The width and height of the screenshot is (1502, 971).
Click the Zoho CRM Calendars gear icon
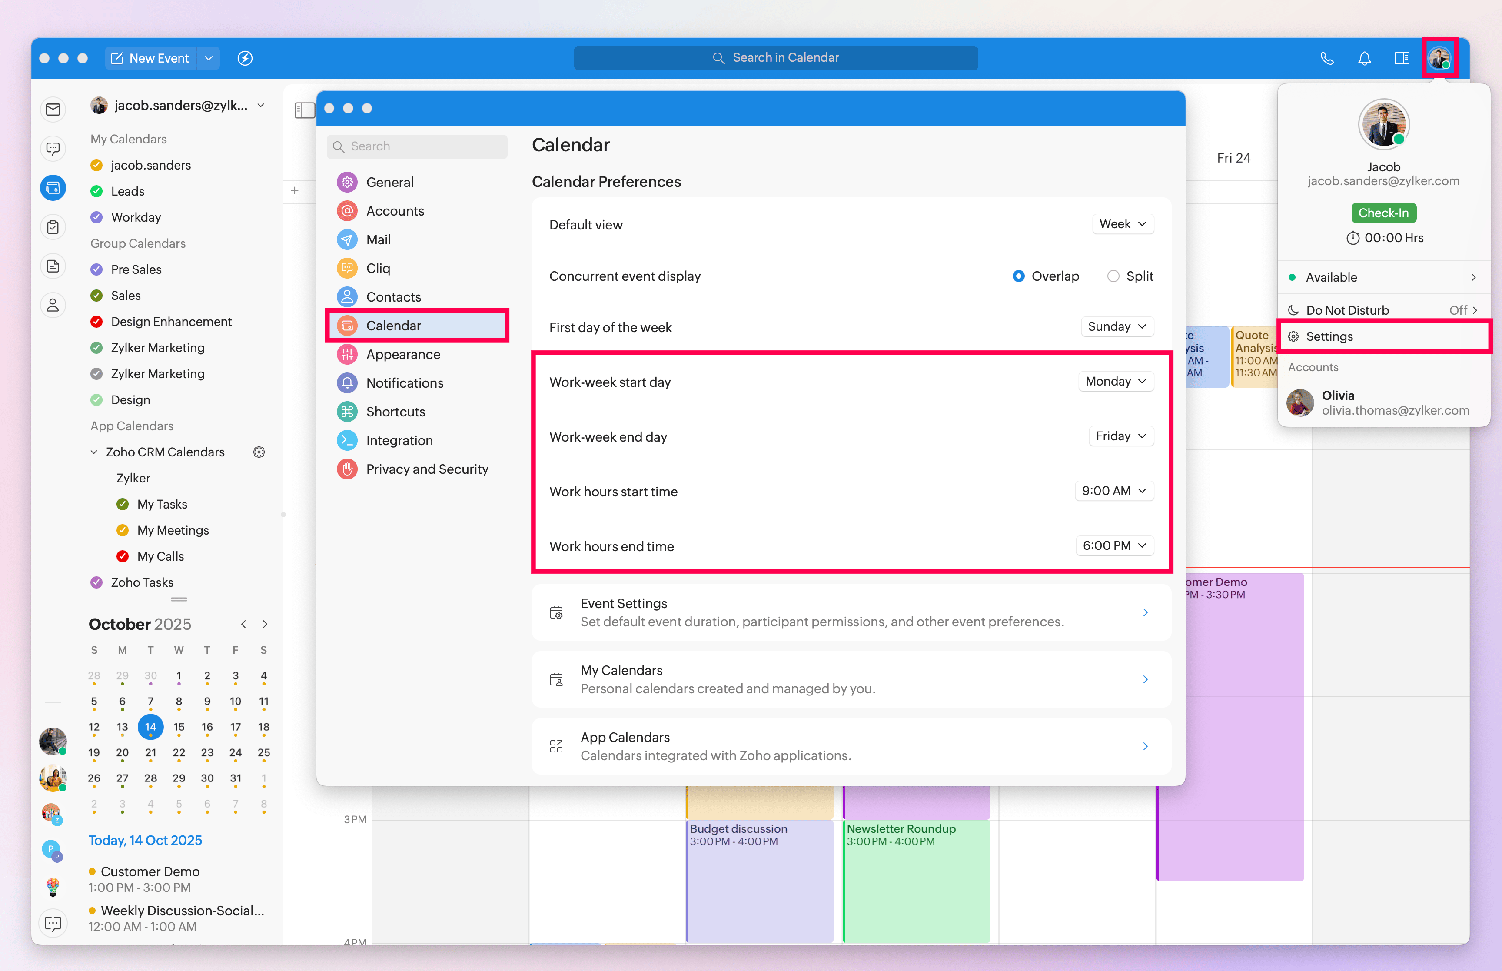[x=259, y=452]
